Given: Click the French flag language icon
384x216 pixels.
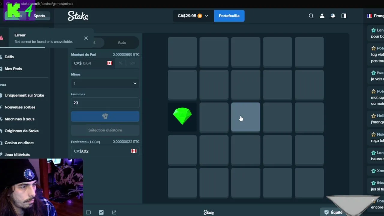Looking at the screenshot, I should click(x=370, y=16).
